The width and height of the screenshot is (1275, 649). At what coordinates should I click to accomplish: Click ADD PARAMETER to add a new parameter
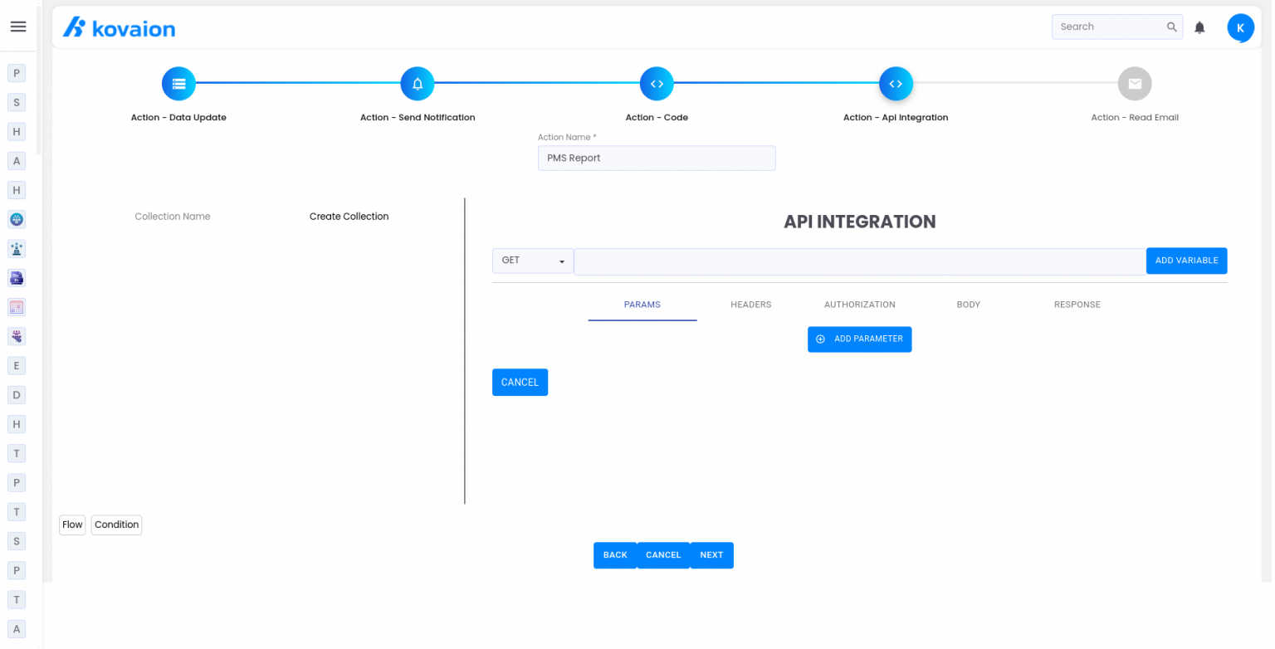point(859,339)
